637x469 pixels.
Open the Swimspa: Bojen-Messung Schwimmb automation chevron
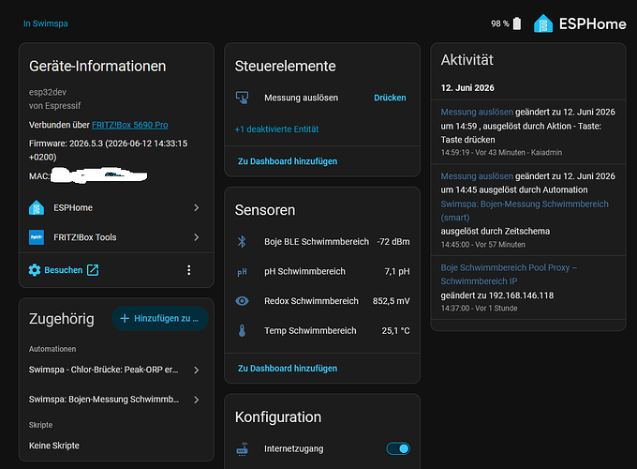pyautogui.click(x=197, y=400)
